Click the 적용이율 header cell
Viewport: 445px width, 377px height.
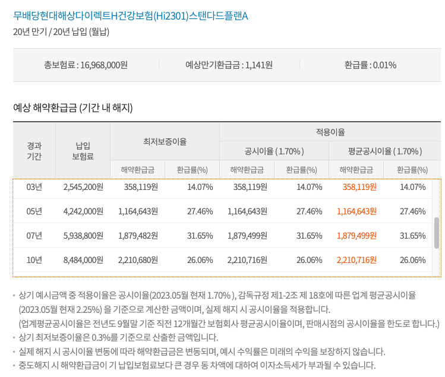pyautogui.click(x=330, y=132)
